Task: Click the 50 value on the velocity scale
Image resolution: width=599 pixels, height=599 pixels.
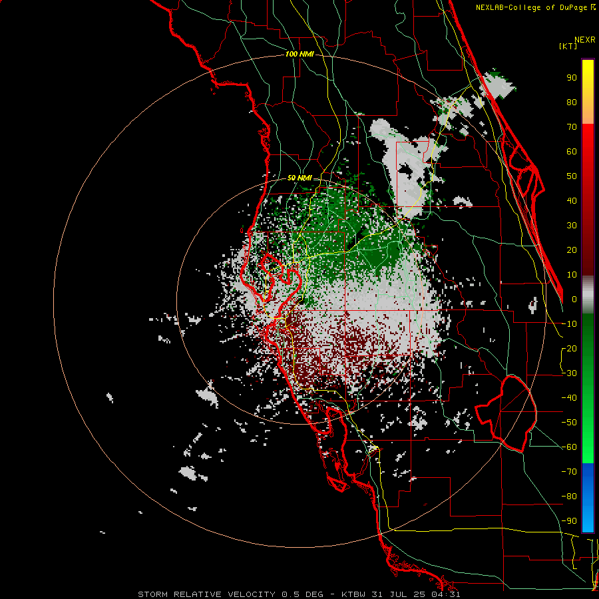Action: (572, 176)
